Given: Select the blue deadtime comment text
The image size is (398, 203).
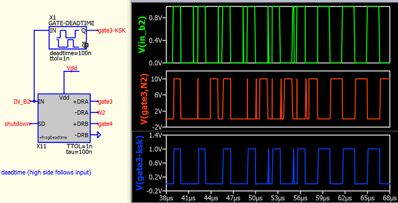Looking at the screenshot, I should pos(46,173).
